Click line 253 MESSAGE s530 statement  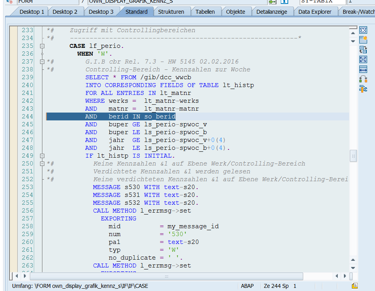[x=145, y=187]
